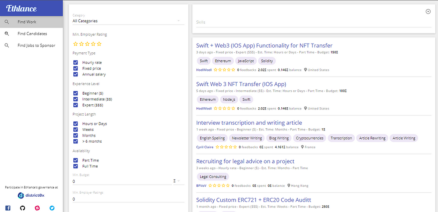Open the Min. Budget currency dropdown
Screen dimensions: 438x212
[x=179, y=181]
